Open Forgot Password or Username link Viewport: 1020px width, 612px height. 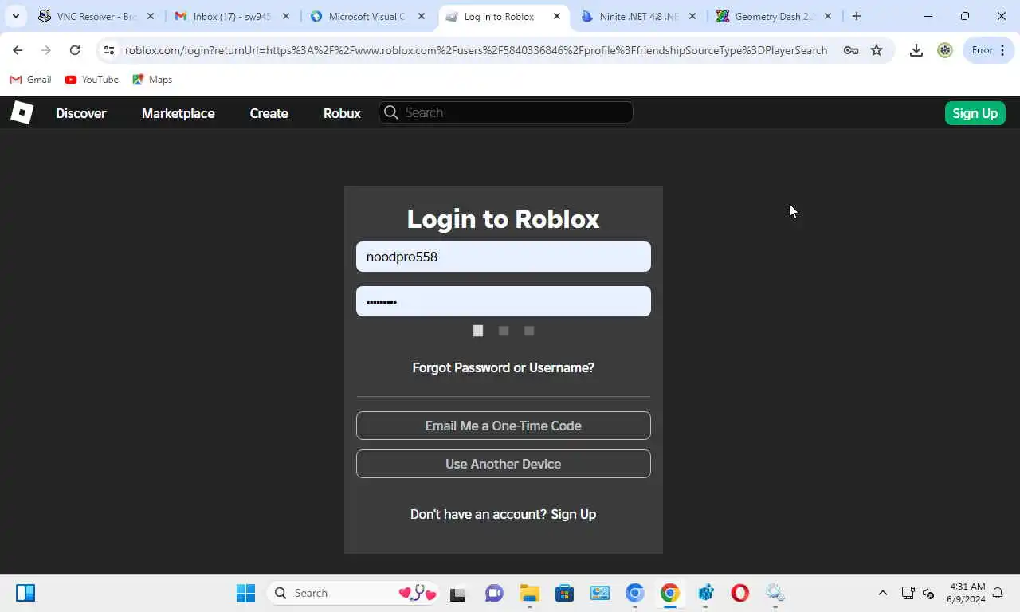[503, 367]
